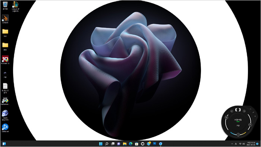The width and height of the screenshot is (261, 147).
Task: Open the white circular app icon on the taskbar
Action: [143, 144]
